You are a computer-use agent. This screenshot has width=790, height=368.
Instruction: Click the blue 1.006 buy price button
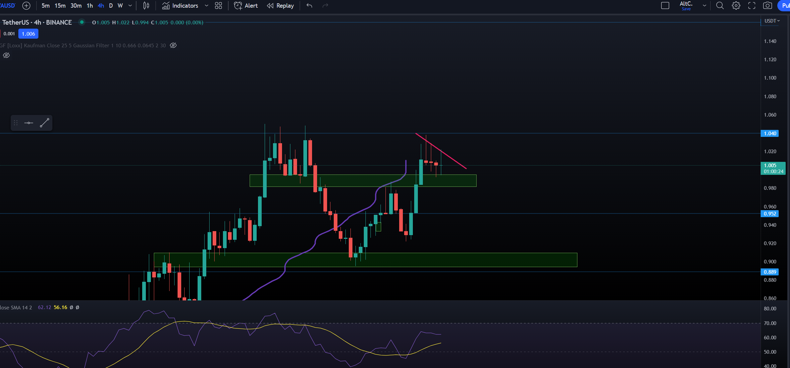[x=28, y=34]
